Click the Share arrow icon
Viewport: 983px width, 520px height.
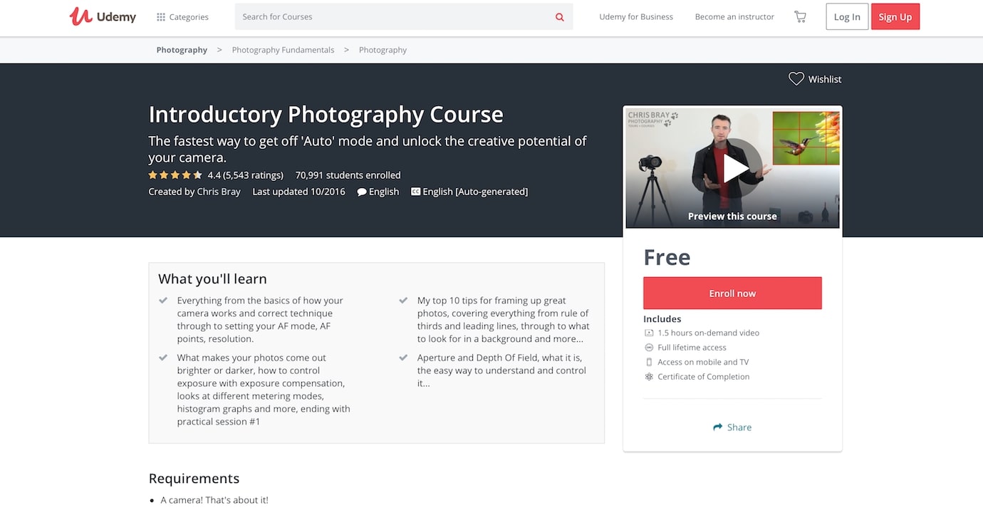[x=718, y=427]
